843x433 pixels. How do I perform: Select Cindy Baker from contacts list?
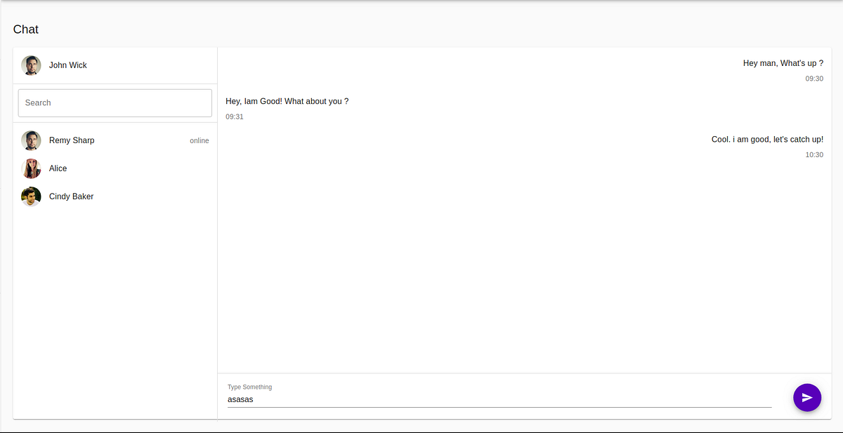(x=71, y=196)
